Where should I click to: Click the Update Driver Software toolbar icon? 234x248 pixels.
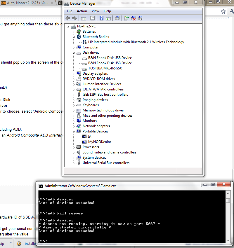click(126, 18)
